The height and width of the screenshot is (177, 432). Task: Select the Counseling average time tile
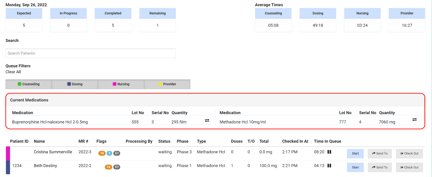click(x=273, y=20)
